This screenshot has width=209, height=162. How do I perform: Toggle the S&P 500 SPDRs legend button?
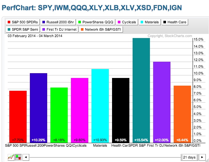[x=23, y=22]
